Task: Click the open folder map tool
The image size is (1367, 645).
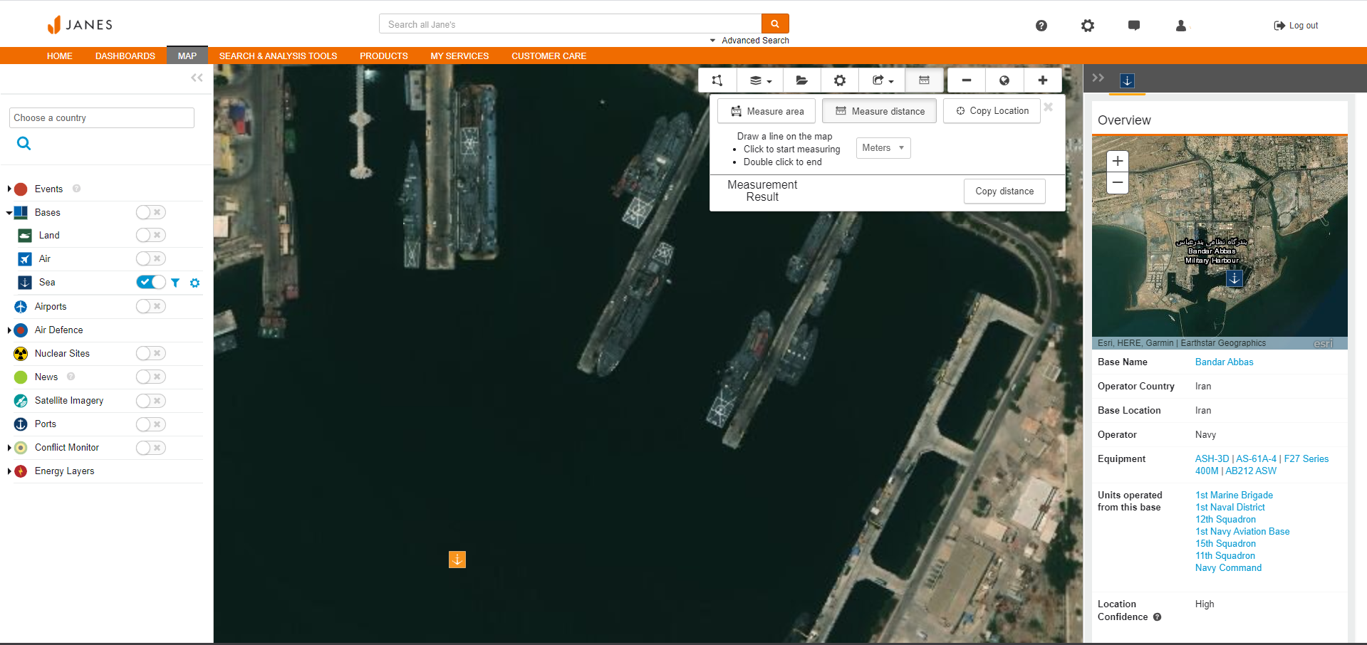Action: (x=802, y=80)
